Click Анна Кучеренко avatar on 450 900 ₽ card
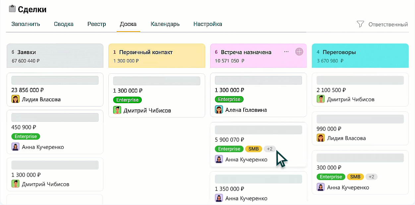This screenshot has width=415, height=205. (x=15, y=147)
